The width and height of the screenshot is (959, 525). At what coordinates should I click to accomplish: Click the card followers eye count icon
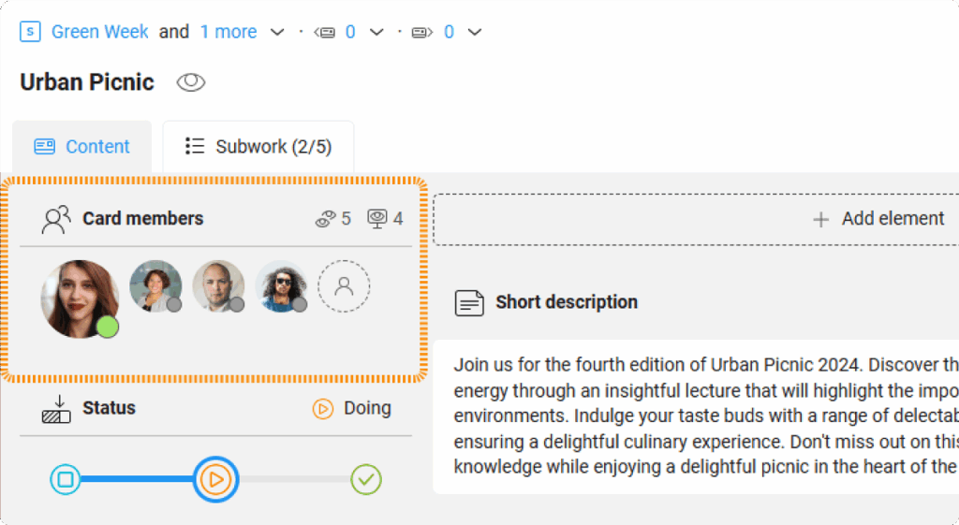pyautogui.click(x=325, y=219)
